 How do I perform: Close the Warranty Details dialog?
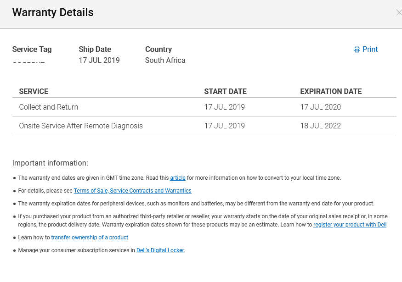coord(398,13)
